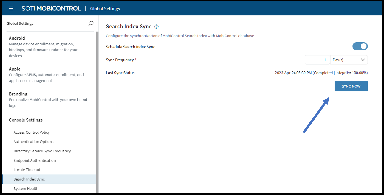This screenshot has height=195, width=384.
Task: Click the sidebar vertical scrollbar
Action: point(97,106)
